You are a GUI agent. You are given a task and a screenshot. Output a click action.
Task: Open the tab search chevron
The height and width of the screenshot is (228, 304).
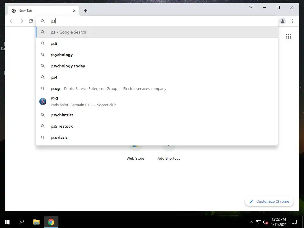251,7
